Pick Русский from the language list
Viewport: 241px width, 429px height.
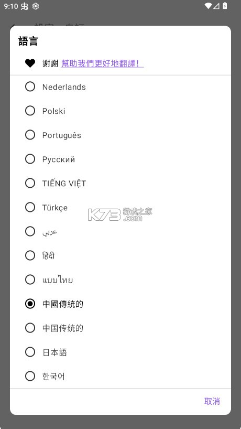click(120, 159)
